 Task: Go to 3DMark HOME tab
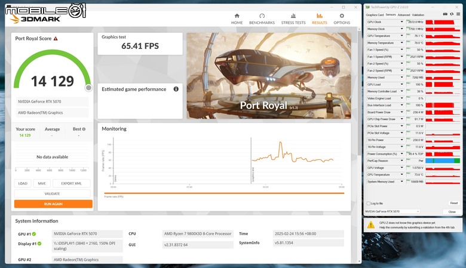pos(237,19)
